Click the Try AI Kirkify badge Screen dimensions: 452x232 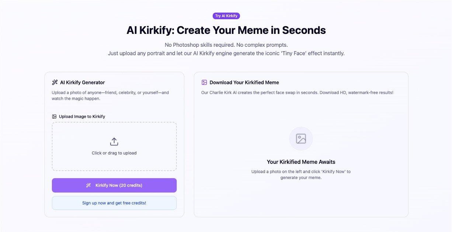[226, 16]
